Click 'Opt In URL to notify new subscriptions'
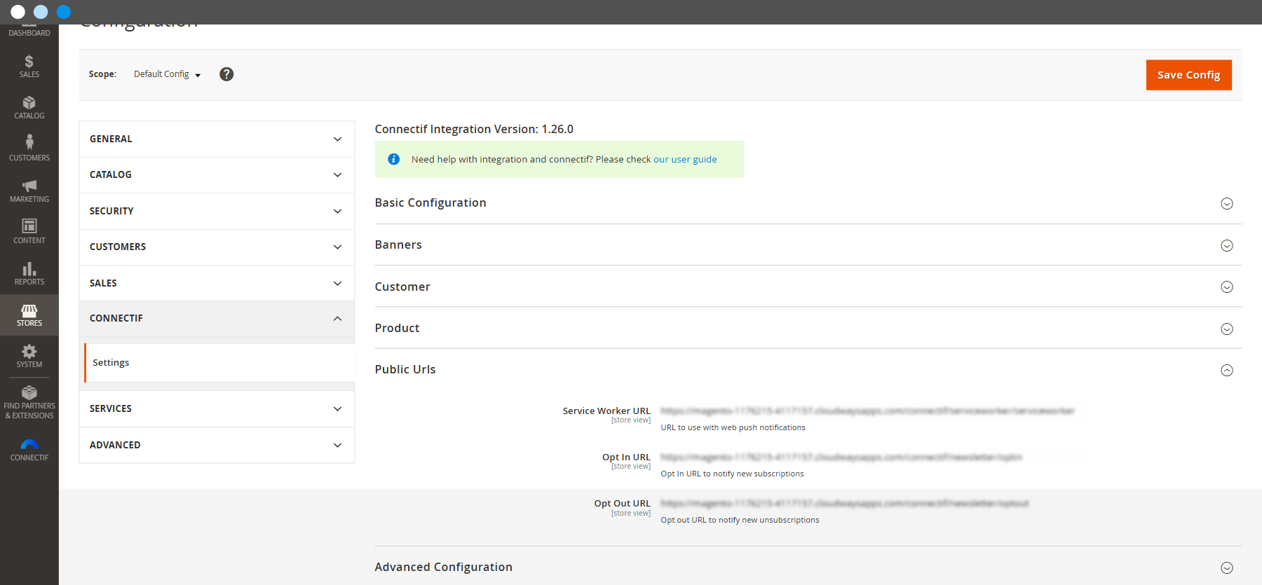This screenshot has height=585, width=1262. pos(732,474)
